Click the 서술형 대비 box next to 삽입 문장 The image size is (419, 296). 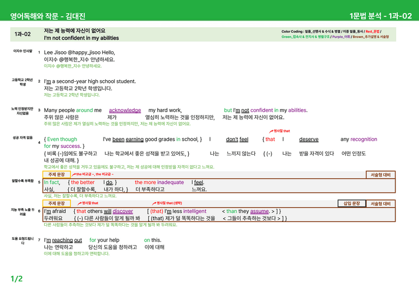tap(380, 204)
